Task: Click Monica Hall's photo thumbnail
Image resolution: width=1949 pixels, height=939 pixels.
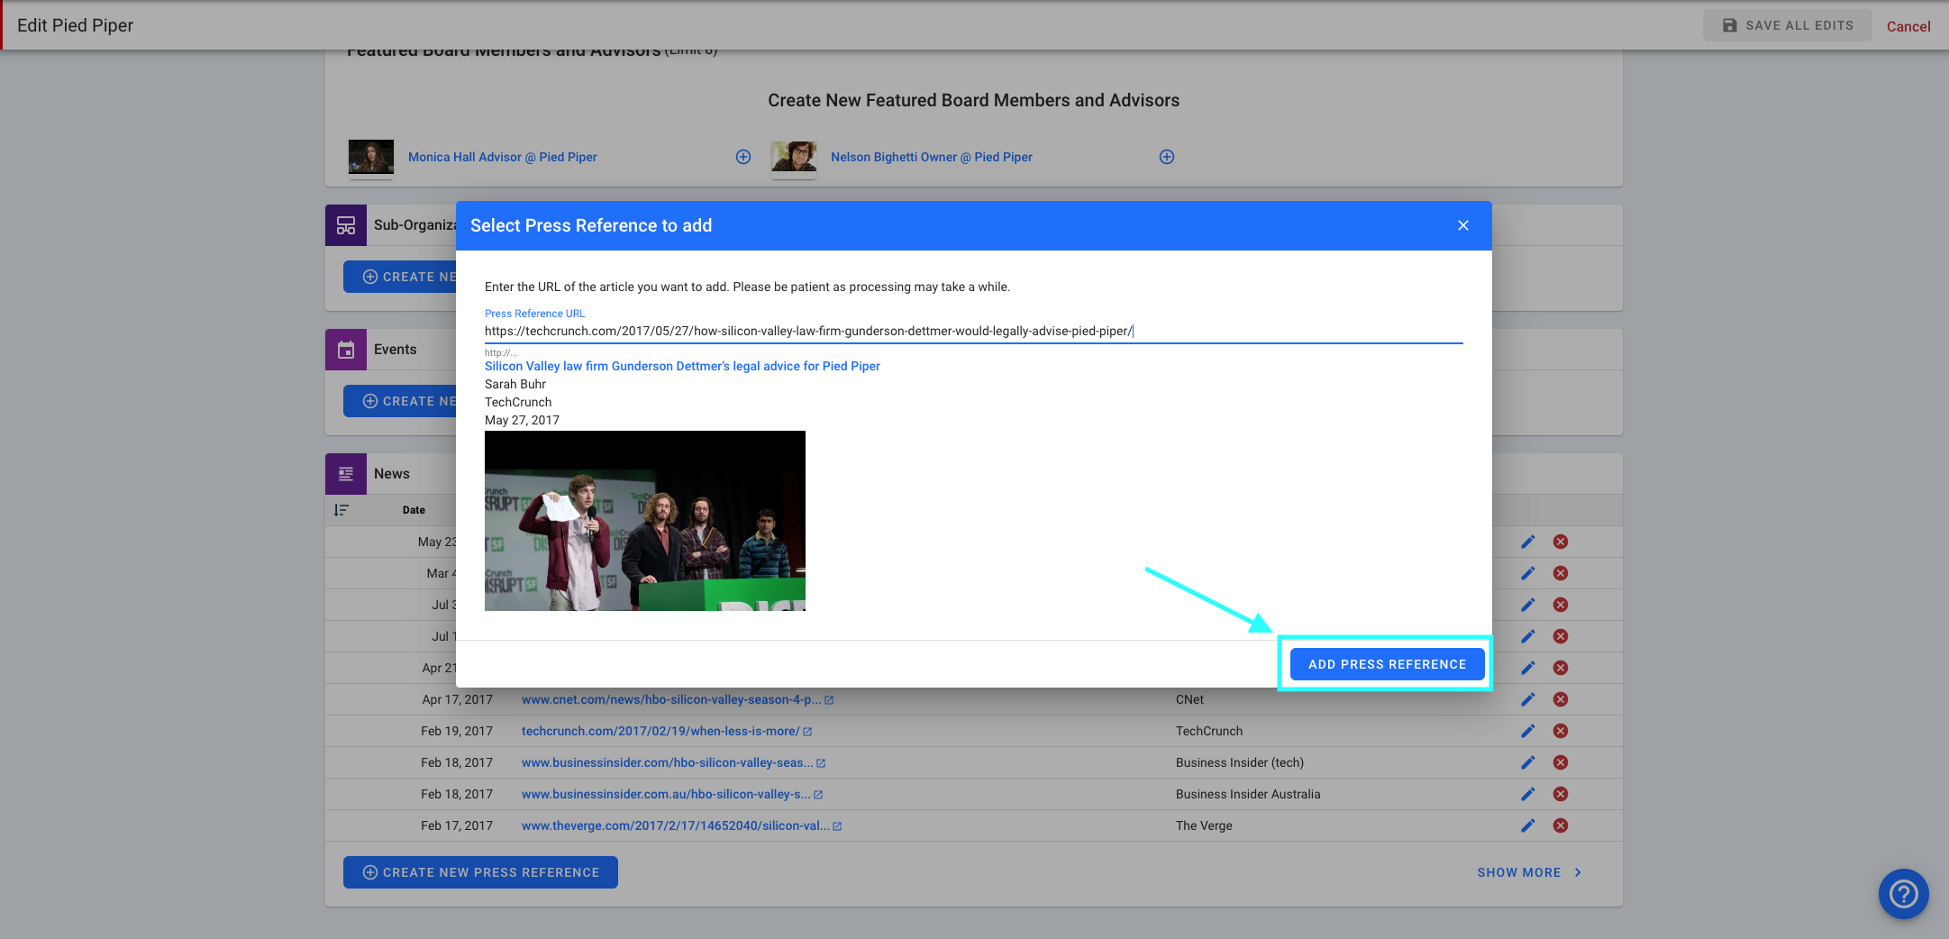Action: [x=371, y=157]
